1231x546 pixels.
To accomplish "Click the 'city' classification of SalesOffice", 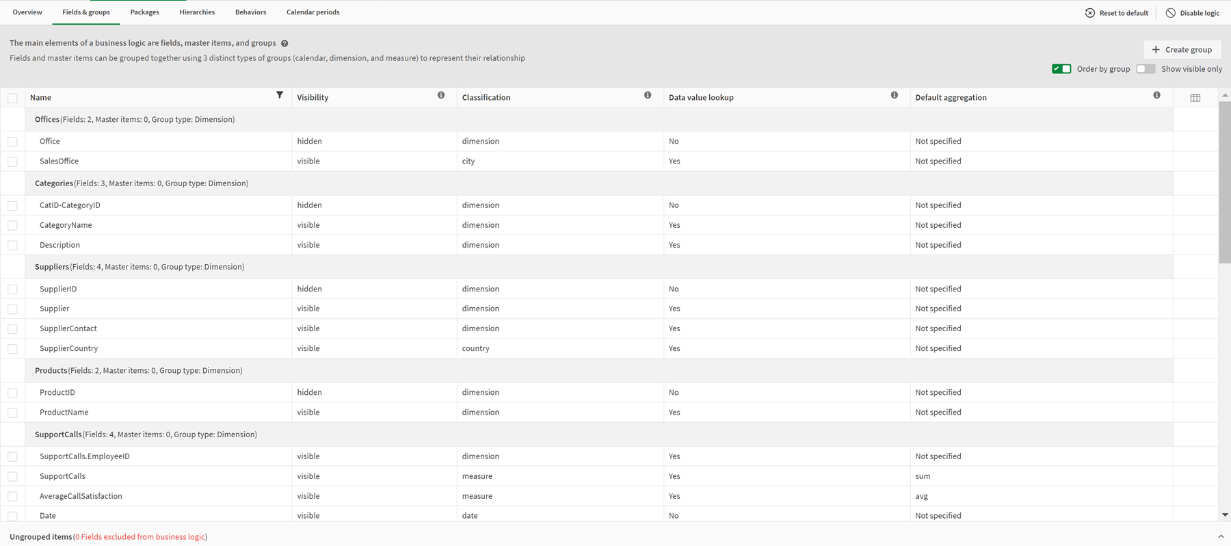I will click(468, 161).
